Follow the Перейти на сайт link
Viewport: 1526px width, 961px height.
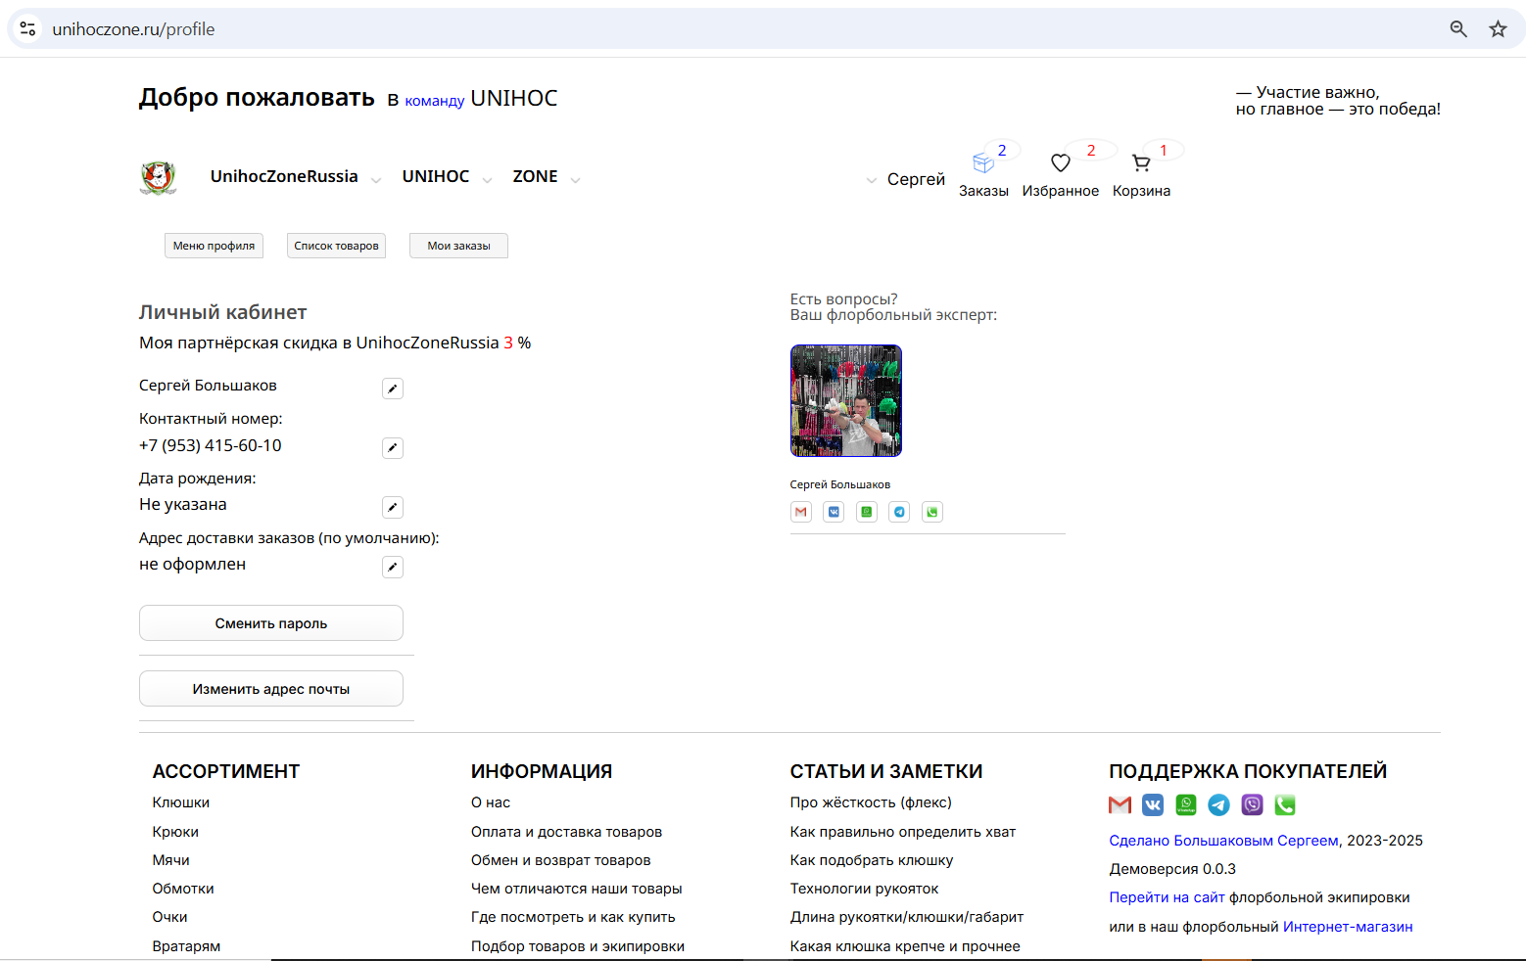(1167, 897)
